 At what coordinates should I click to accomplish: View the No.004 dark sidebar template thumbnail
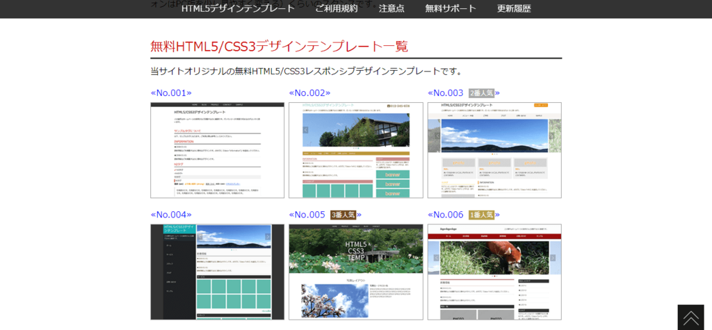coord(218,272)
